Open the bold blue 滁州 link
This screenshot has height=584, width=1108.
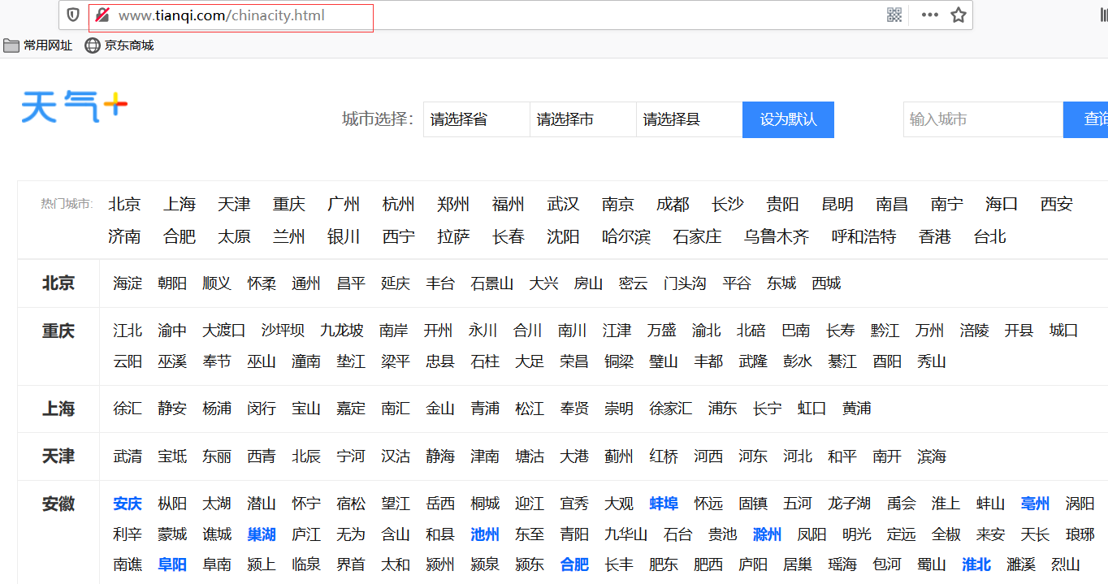tap(768, 534)
